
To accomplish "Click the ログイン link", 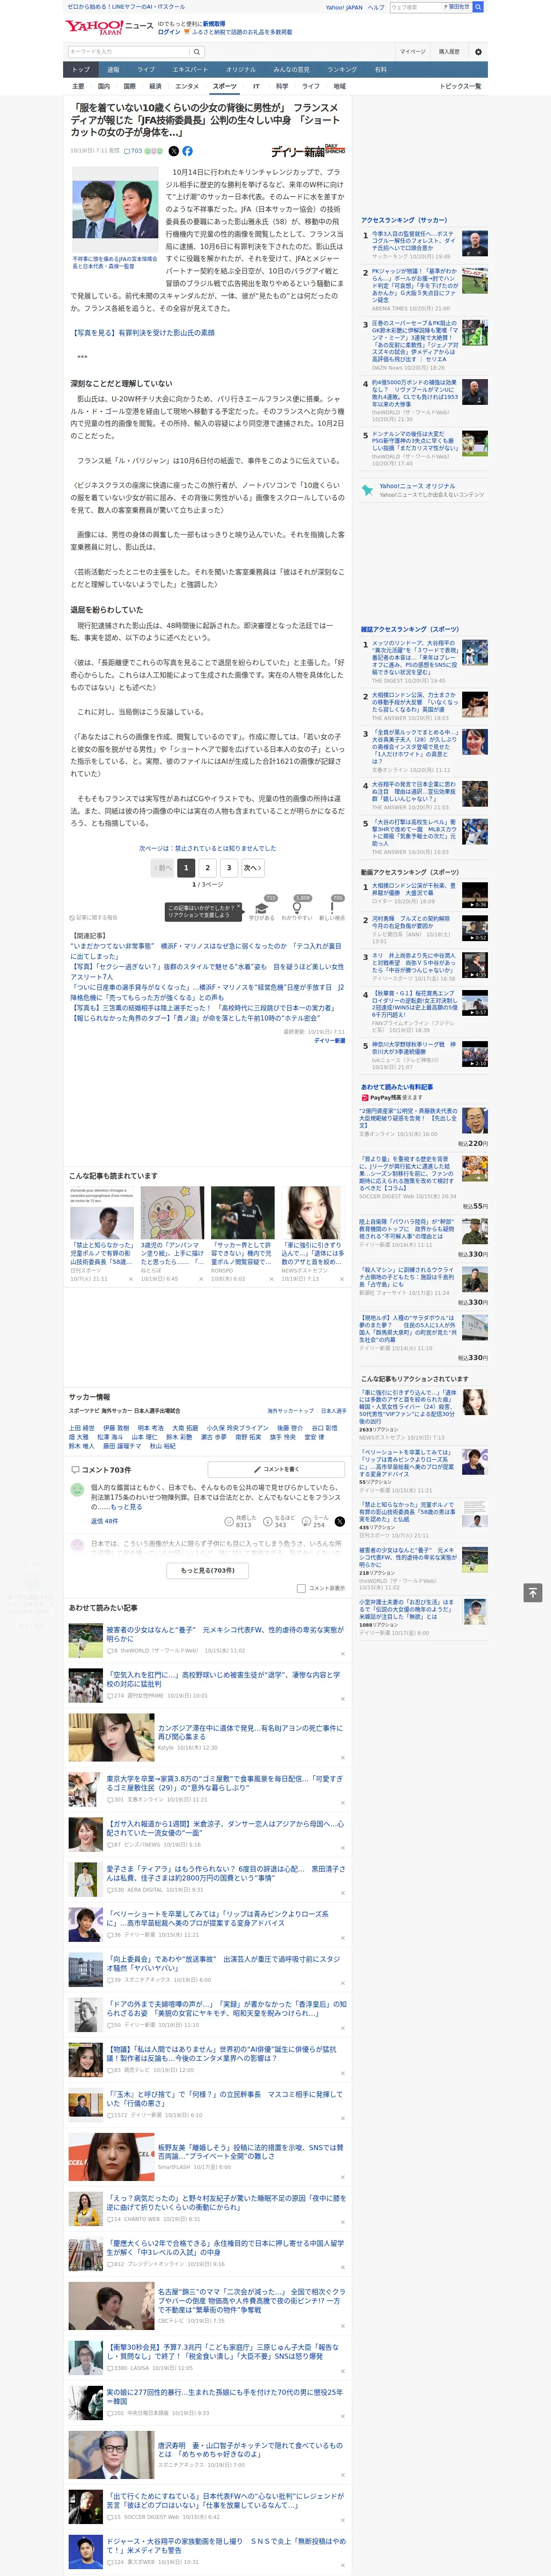I will (x=169, y=32).
